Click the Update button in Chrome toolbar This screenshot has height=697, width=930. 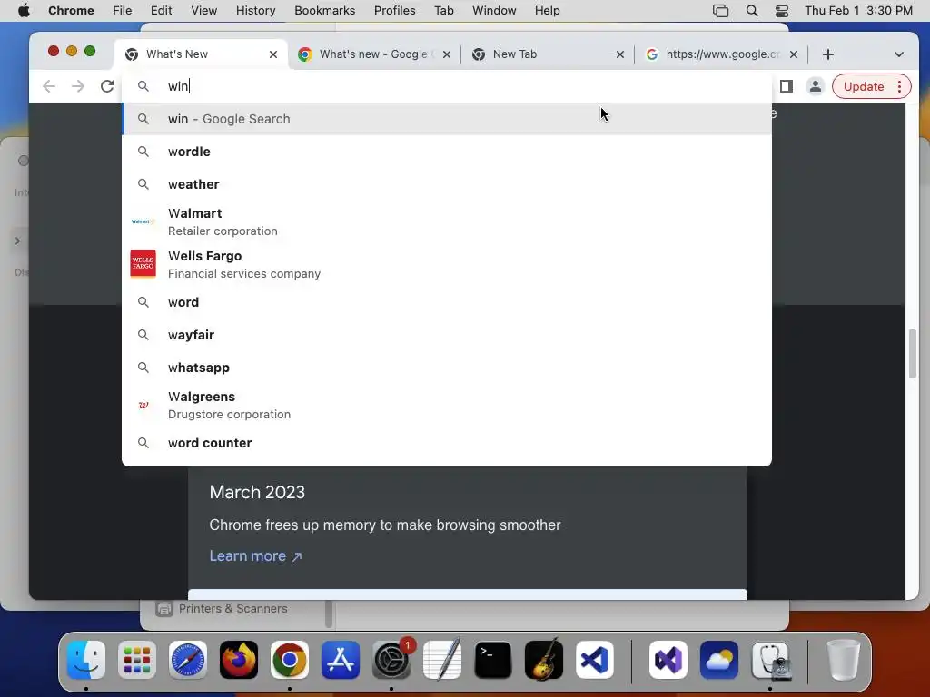point(864,86)
